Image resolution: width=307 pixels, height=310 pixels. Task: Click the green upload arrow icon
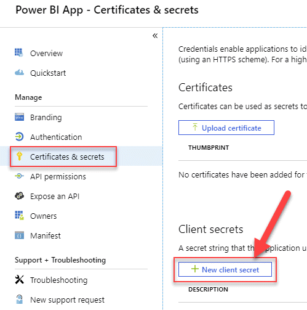(195, 127)
